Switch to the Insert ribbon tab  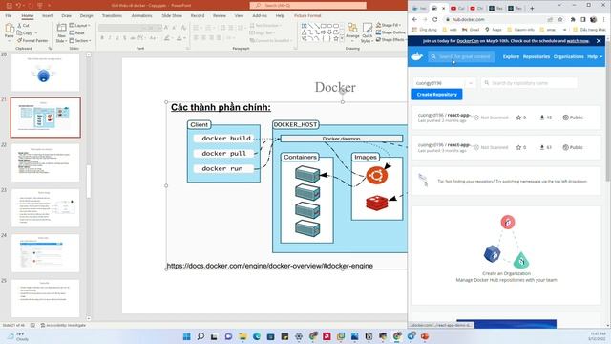pyautogui.click(x=47, y=15)
